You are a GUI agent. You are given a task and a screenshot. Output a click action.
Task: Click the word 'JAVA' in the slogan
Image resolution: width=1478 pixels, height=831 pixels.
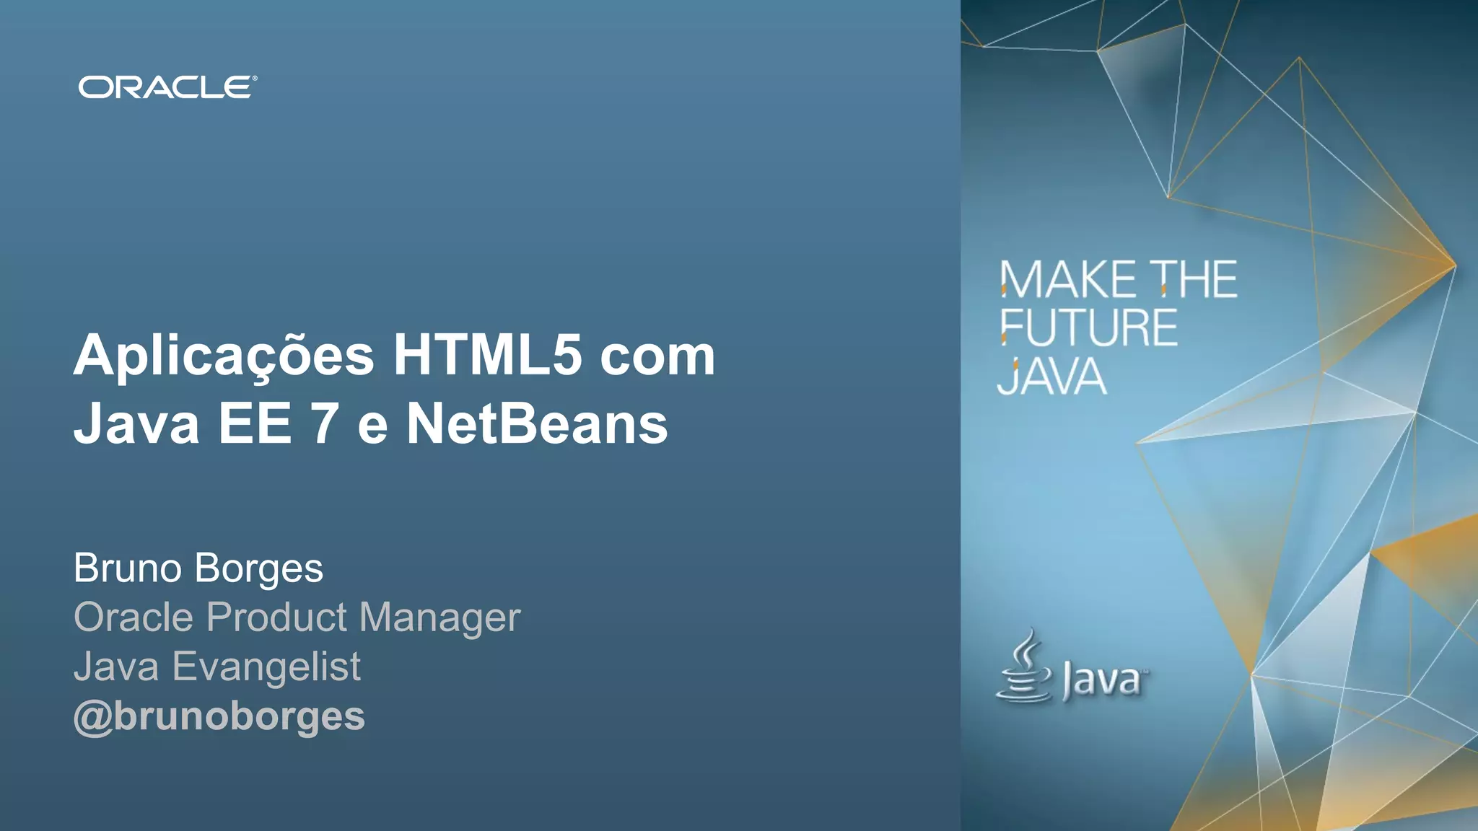coord(1051,376)
